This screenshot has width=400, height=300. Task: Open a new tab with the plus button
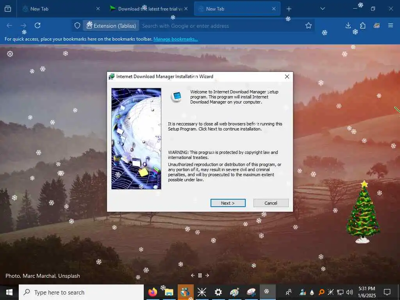coord(289,9)
